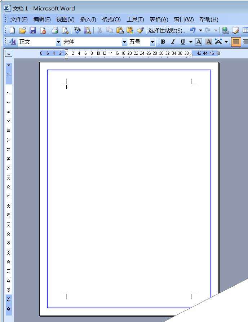Toggle the highlighted Justify alignment button
This screenshot has width=248, height=322.
[236, 42]
